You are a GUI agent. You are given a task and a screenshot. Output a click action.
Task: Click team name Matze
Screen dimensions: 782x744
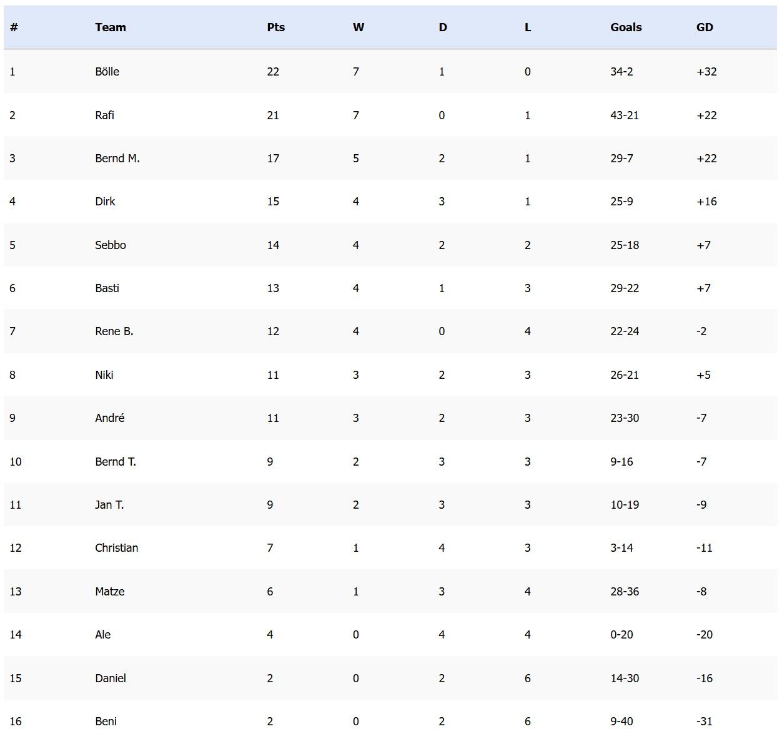tap(110, 592)
